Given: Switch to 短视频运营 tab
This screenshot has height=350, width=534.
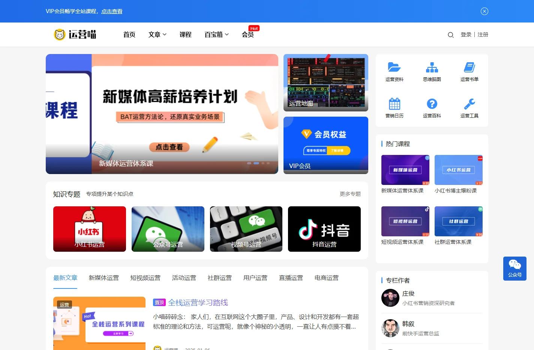Looking at the screenshot, I should click(x=145, y=278).
